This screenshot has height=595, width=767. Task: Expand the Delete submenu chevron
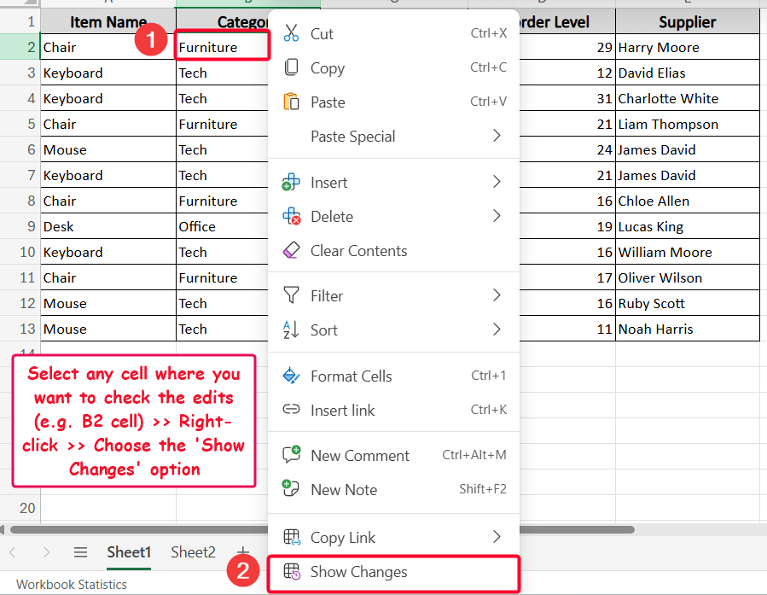[497, 216]
